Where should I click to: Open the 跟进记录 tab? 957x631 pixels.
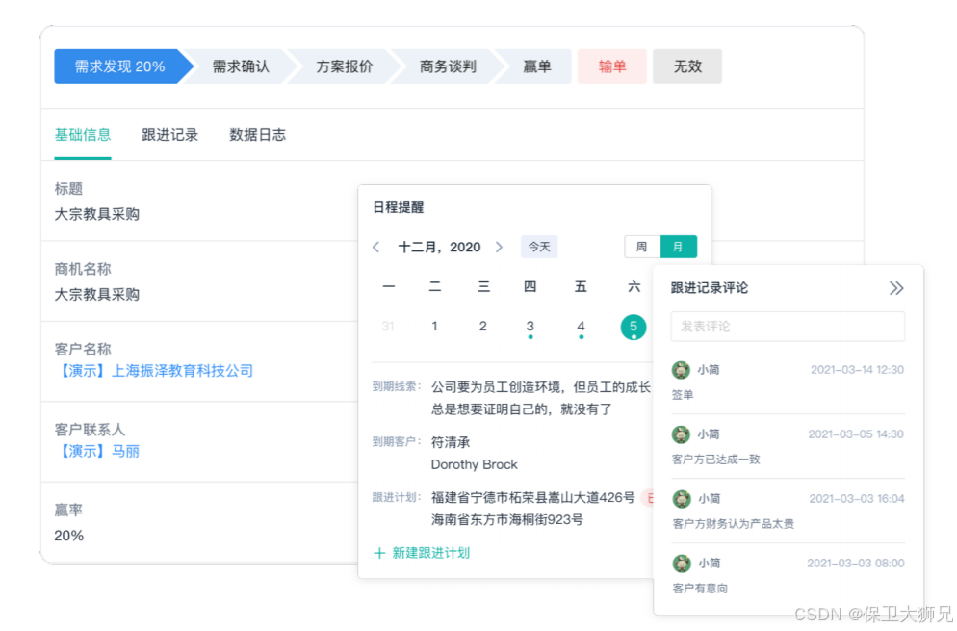(x=169, y=135)
